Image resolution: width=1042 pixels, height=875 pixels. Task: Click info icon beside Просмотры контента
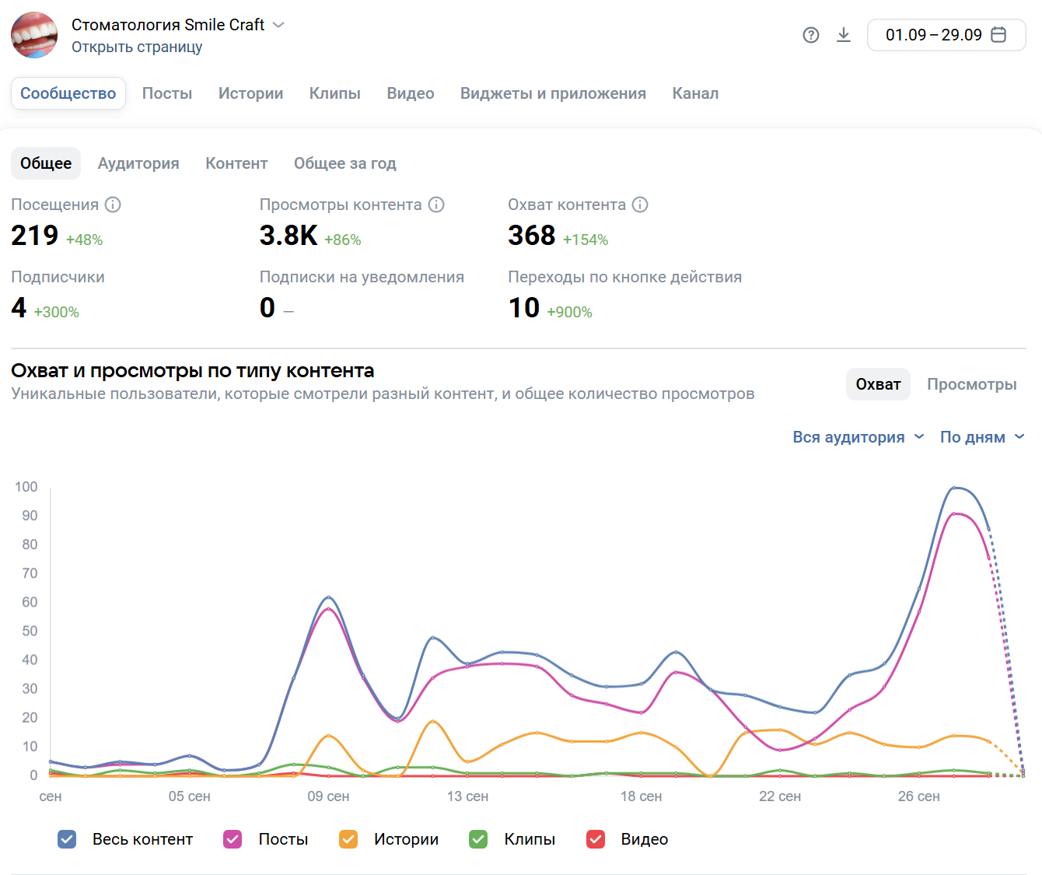pyautogui.click(x=436, y=205)
